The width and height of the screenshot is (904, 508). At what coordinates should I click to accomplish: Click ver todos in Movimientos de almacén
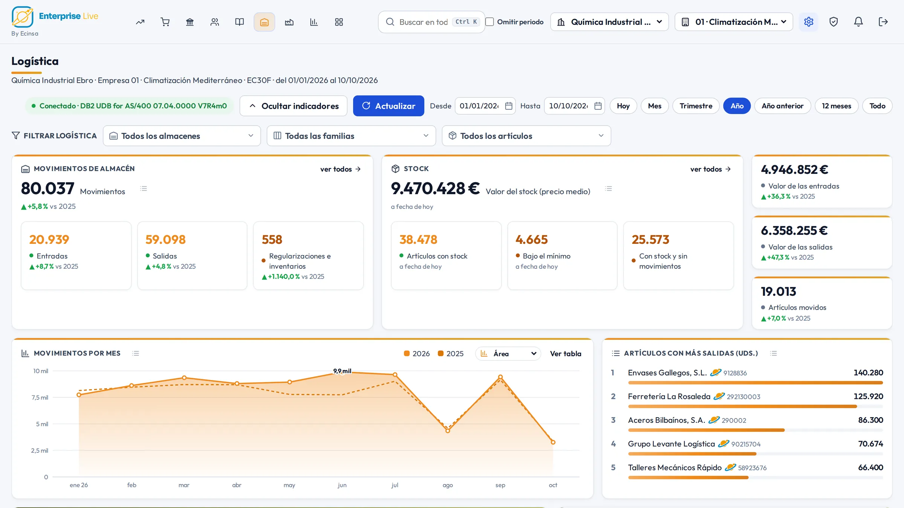[x=341, y=169]
